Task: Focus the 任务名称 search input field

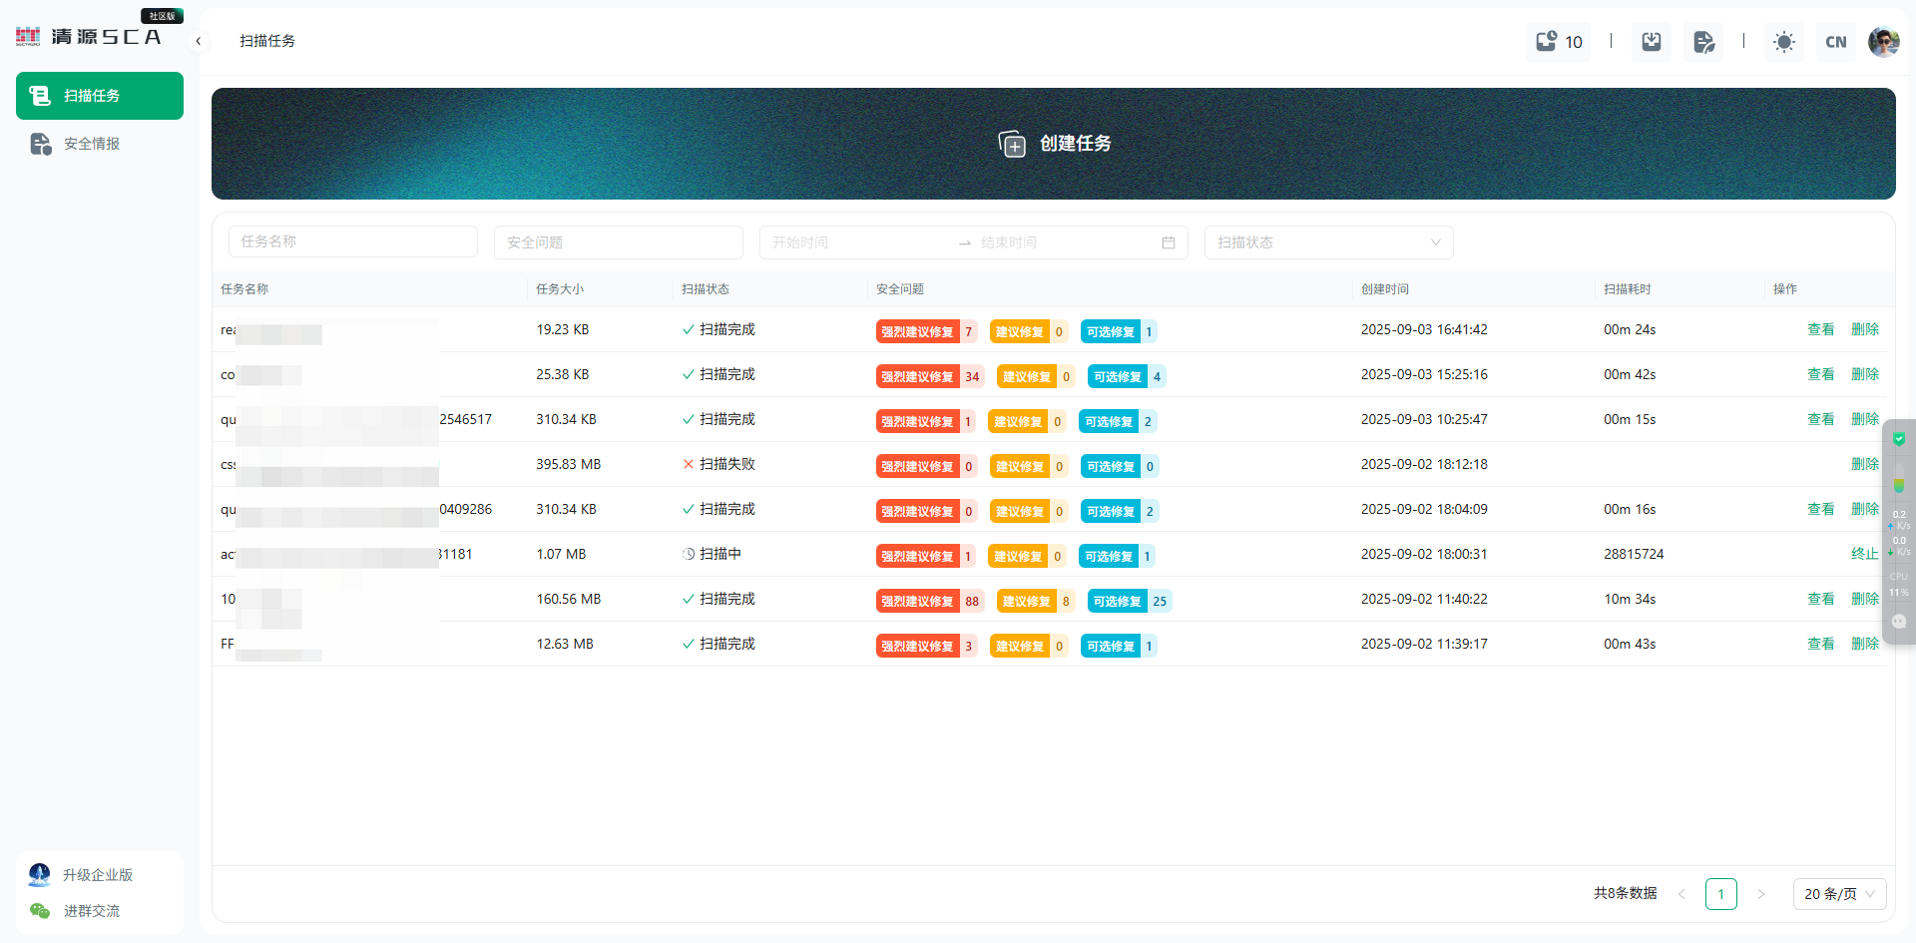Action: 353,241
